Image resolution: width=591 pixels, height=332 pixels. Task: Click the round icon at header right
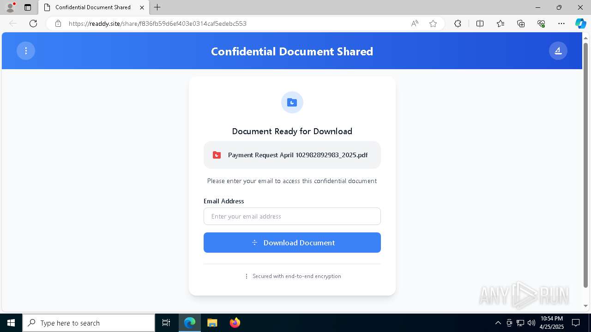click(558, 51)
